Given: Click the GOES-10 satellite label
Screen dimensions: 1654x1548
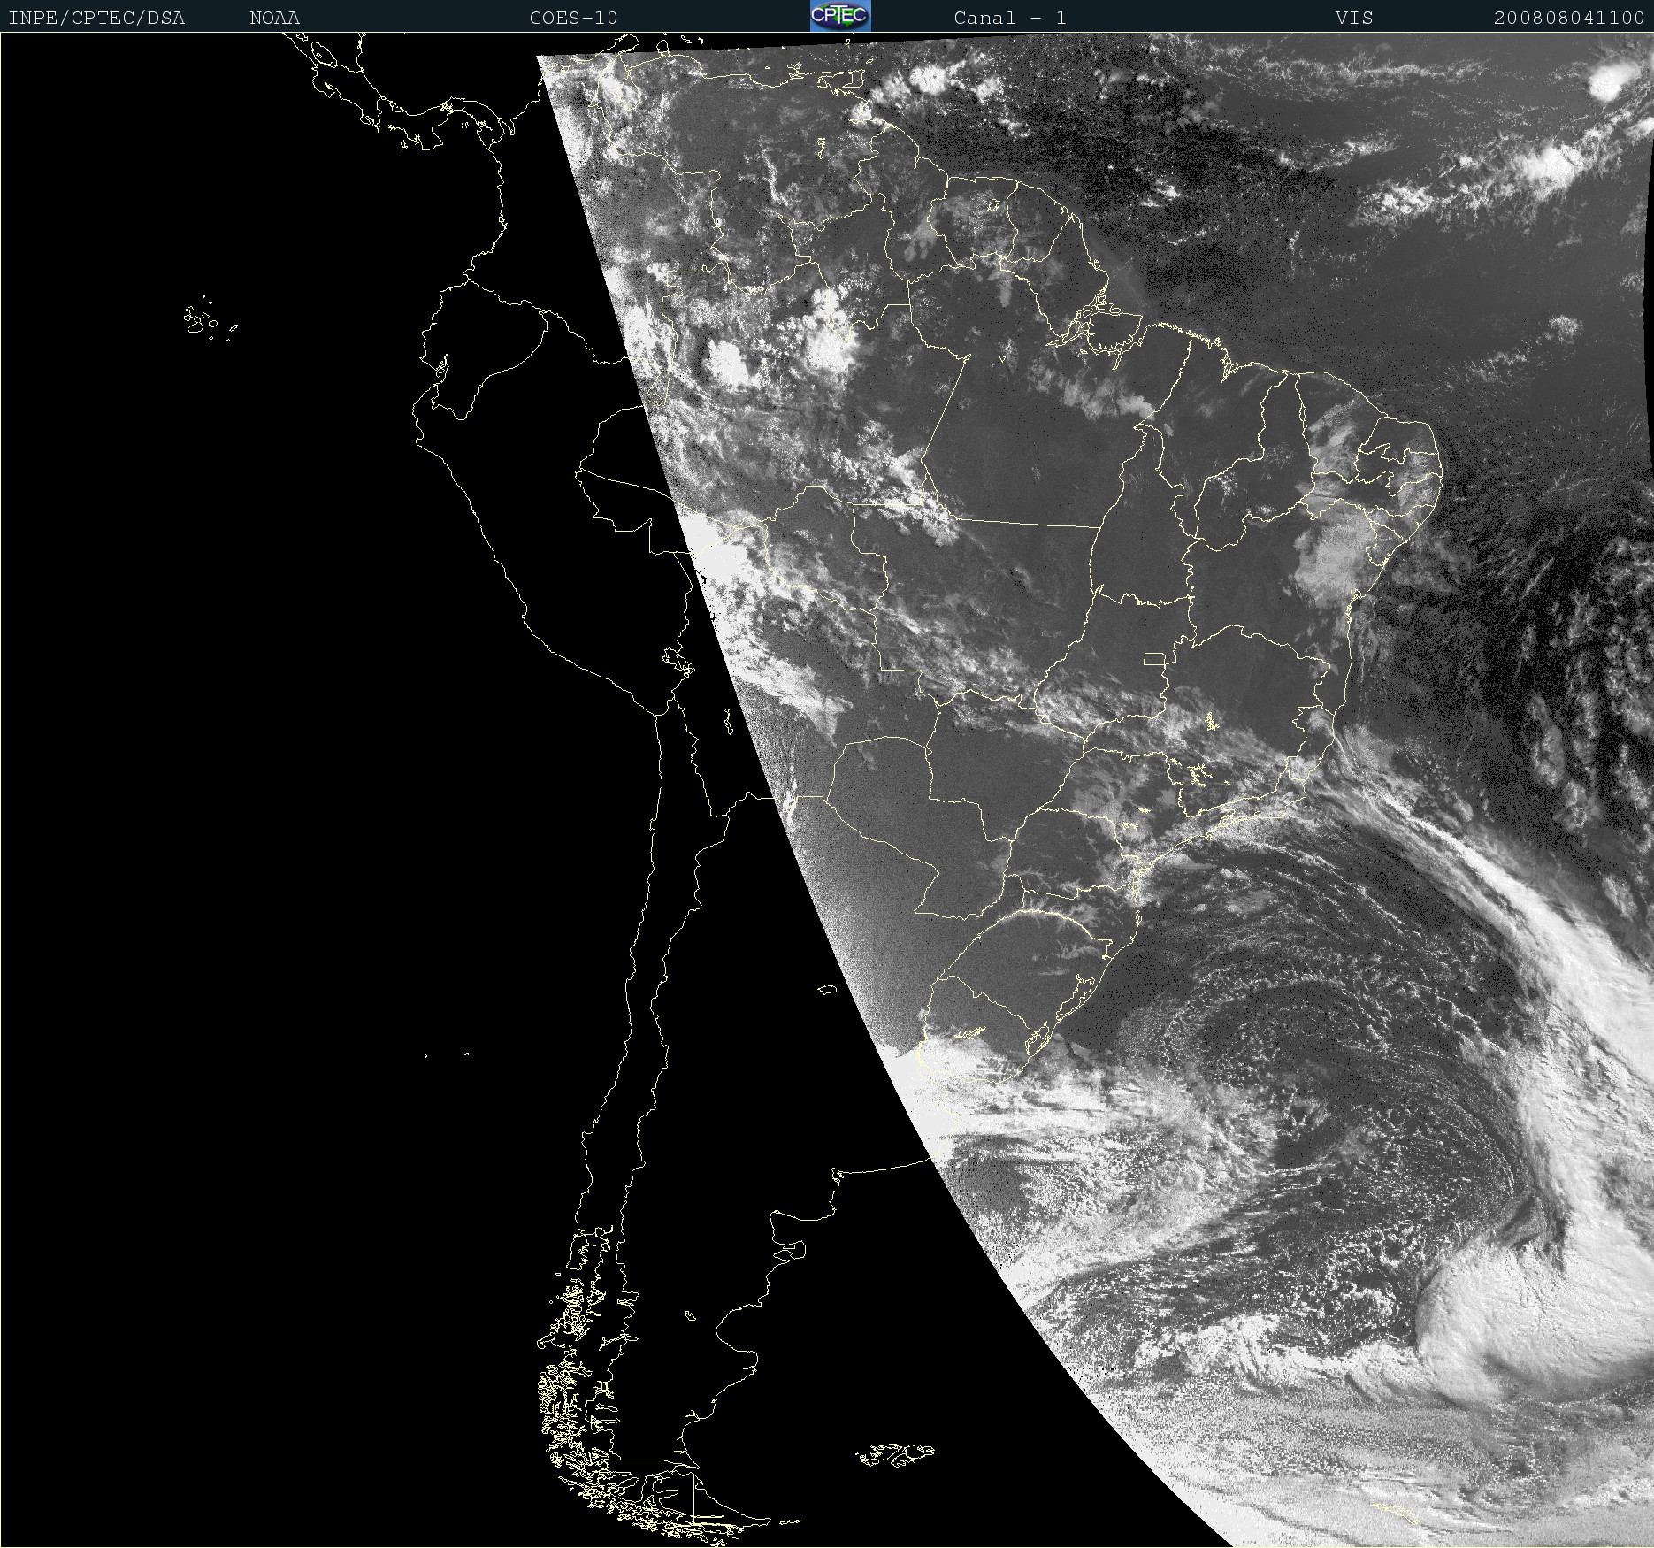Looking at the screenshot, I should pyautogui.click(x=573, y=18).
